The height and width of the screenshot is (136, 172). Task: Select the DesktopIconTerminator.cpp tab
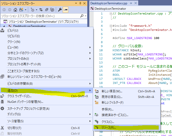[109, 3]
